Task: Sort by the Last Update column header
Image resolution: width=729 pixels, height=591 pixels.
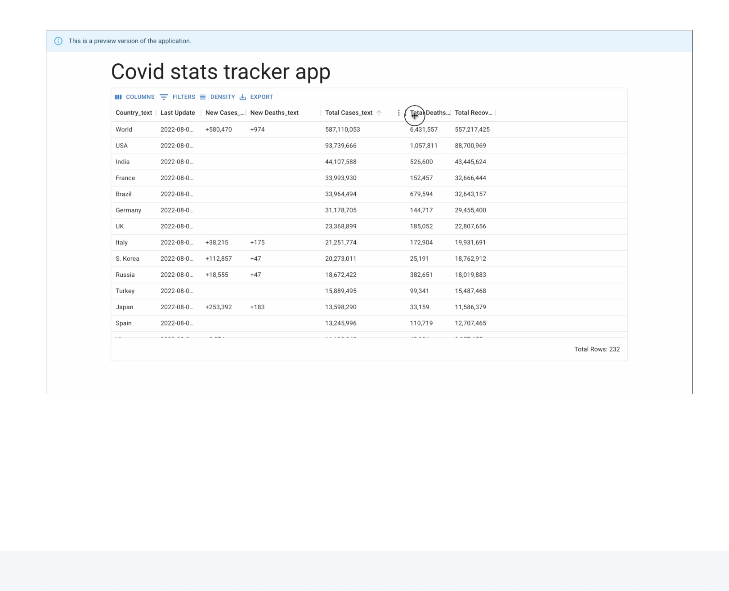Action: 178,113
